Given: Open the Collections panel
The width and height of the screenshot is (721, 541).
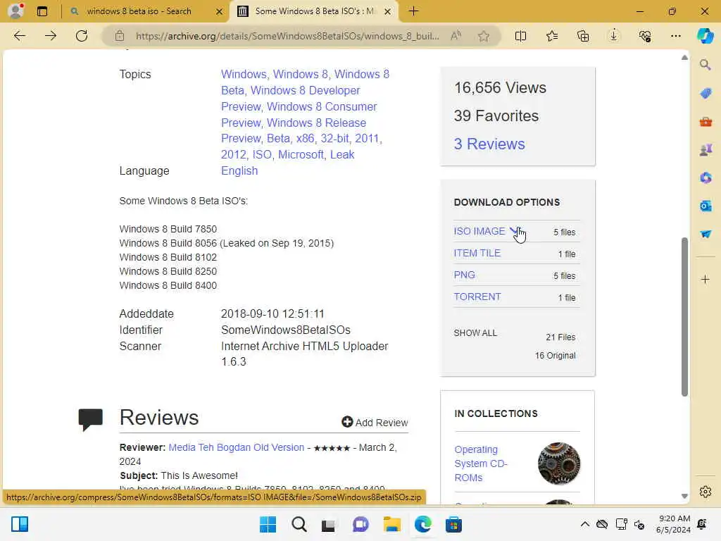Looking at the screenshot, I should click(582, 36).
